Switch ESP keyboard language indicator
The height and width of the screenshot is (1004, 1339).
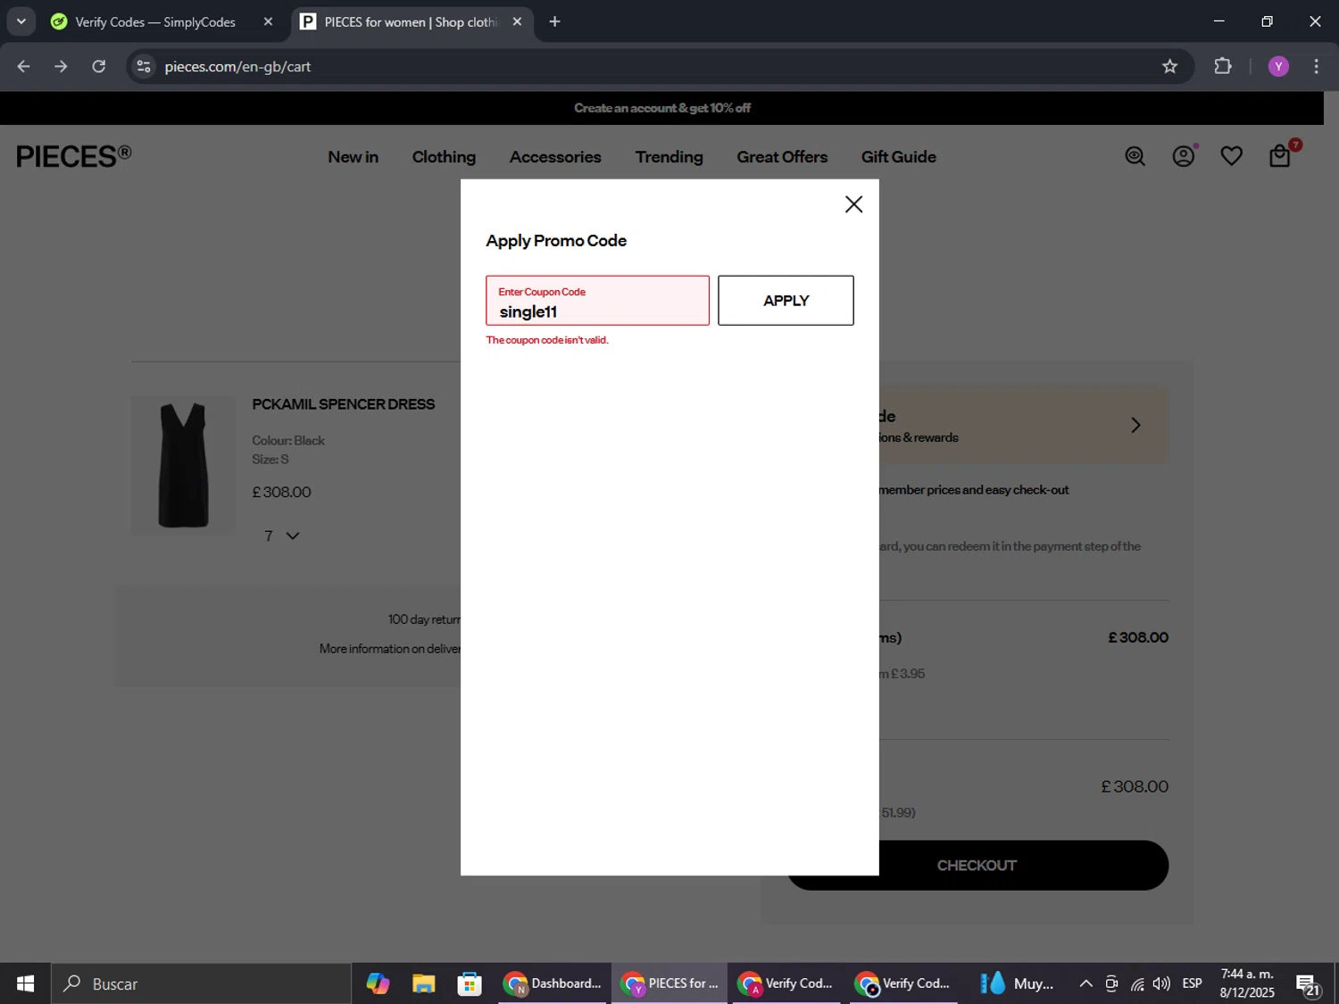pos(1192,983)
